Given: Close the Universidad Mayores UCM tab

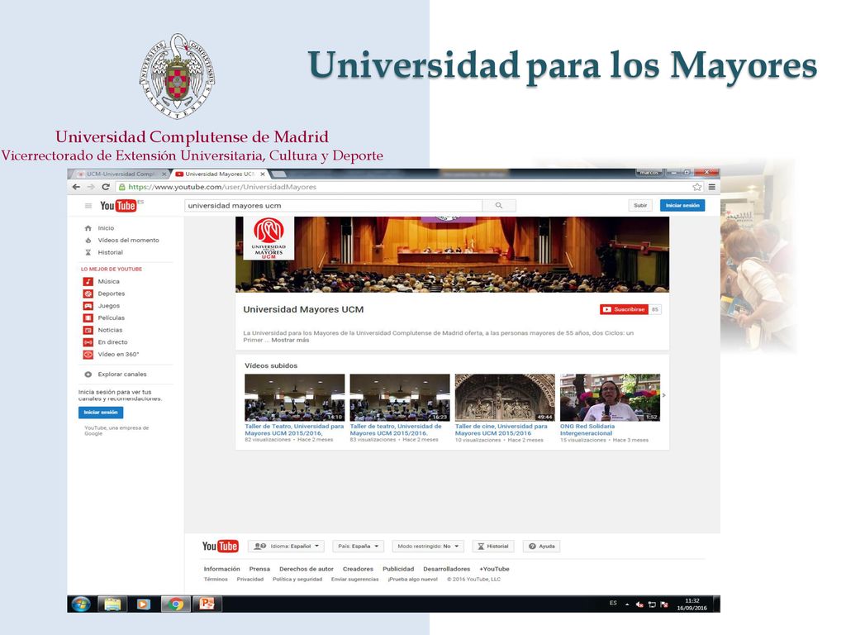Looking at the screenshot, I should point(263,174).
